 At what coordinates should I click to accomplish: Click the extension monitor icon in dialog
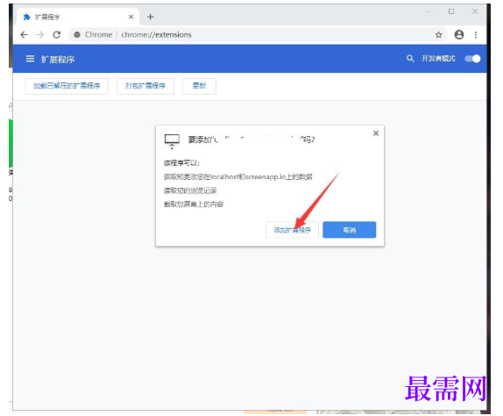click(x=172, y=141)
